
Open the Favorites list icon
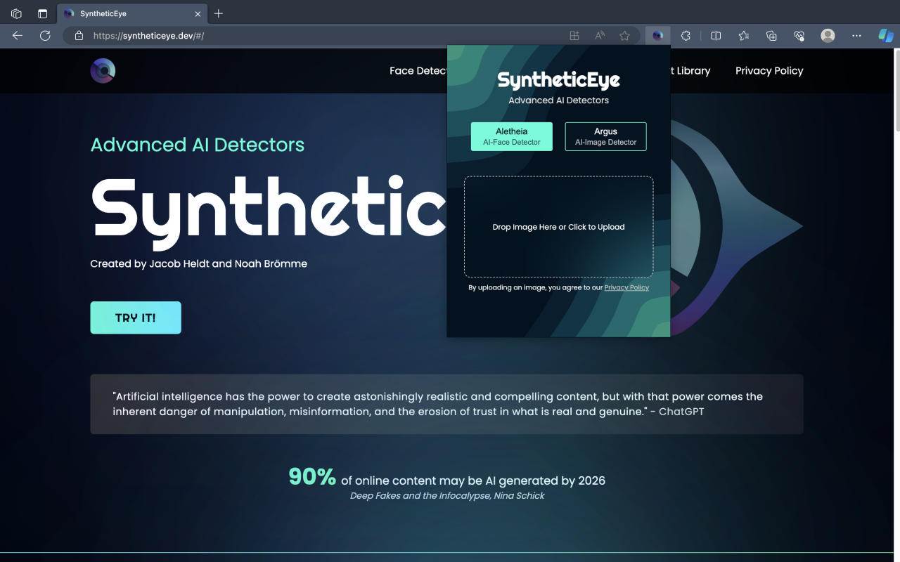tap(744, 36)
